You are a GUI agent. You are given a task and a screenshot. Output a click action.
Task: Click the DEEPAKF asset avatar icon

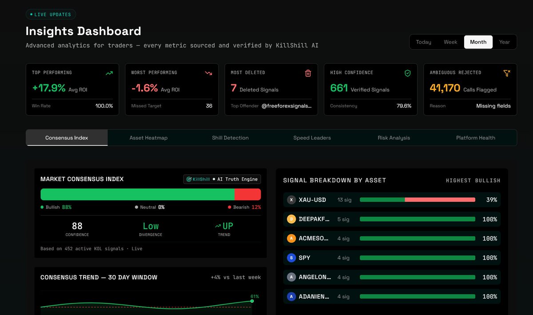291,219
